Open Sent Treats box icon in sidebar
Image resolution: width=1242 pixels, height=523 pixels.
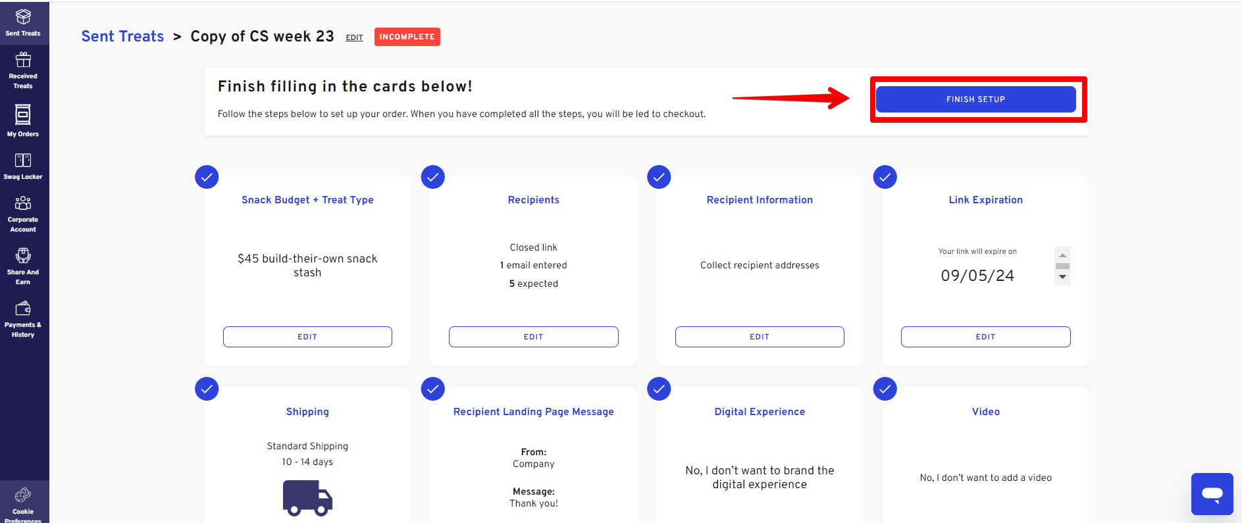(x=23, y=17)
